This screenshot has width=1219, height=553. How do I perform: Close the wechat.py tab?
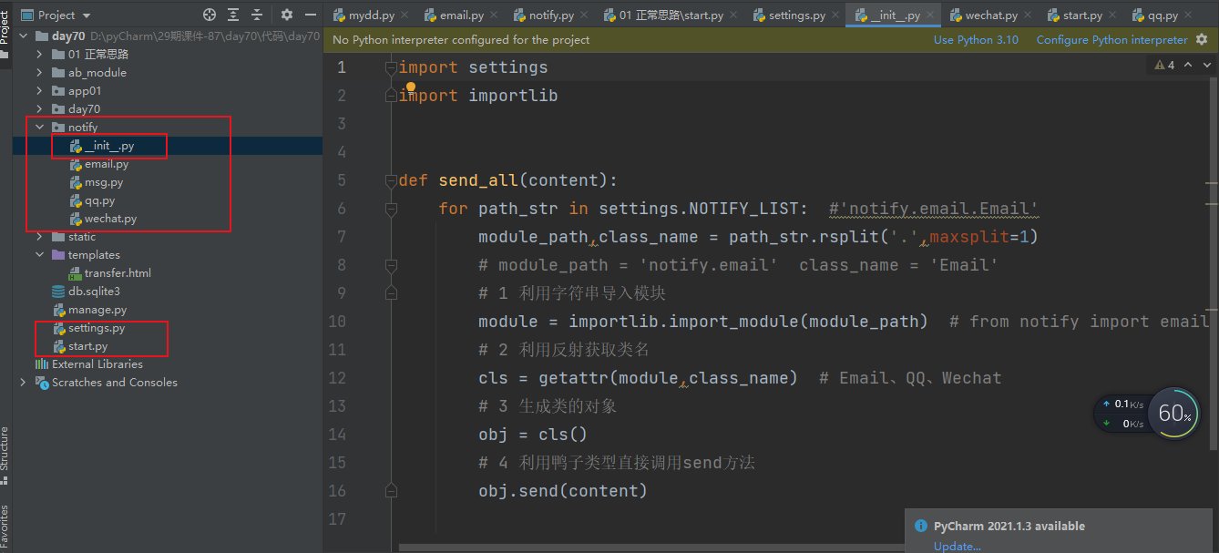point(1027,15)
